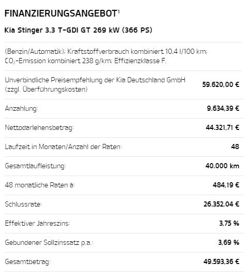This screenshot has width=249, height=278.
Task: Click the 49.593,36 € Gesamtbetrag value
Action: [221, 261]
